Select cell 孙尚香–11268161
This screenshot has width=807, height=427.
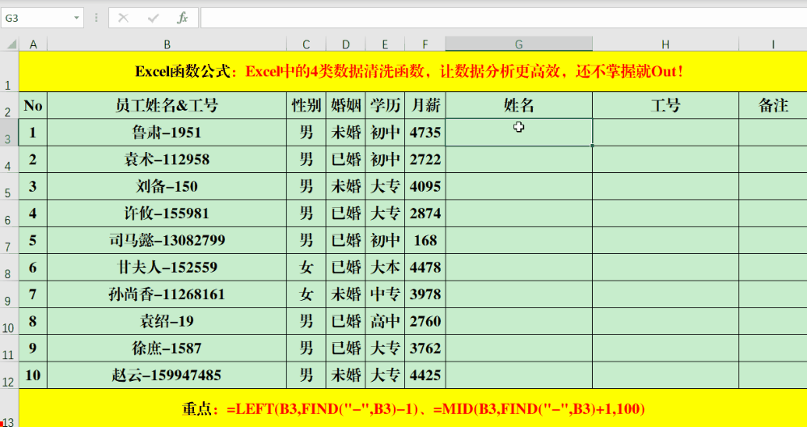pyautogui.click(x=167, y=294)
